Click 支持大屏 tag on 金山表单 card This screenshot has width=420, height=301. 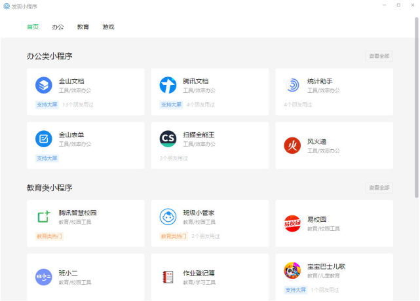click(47, 158)
